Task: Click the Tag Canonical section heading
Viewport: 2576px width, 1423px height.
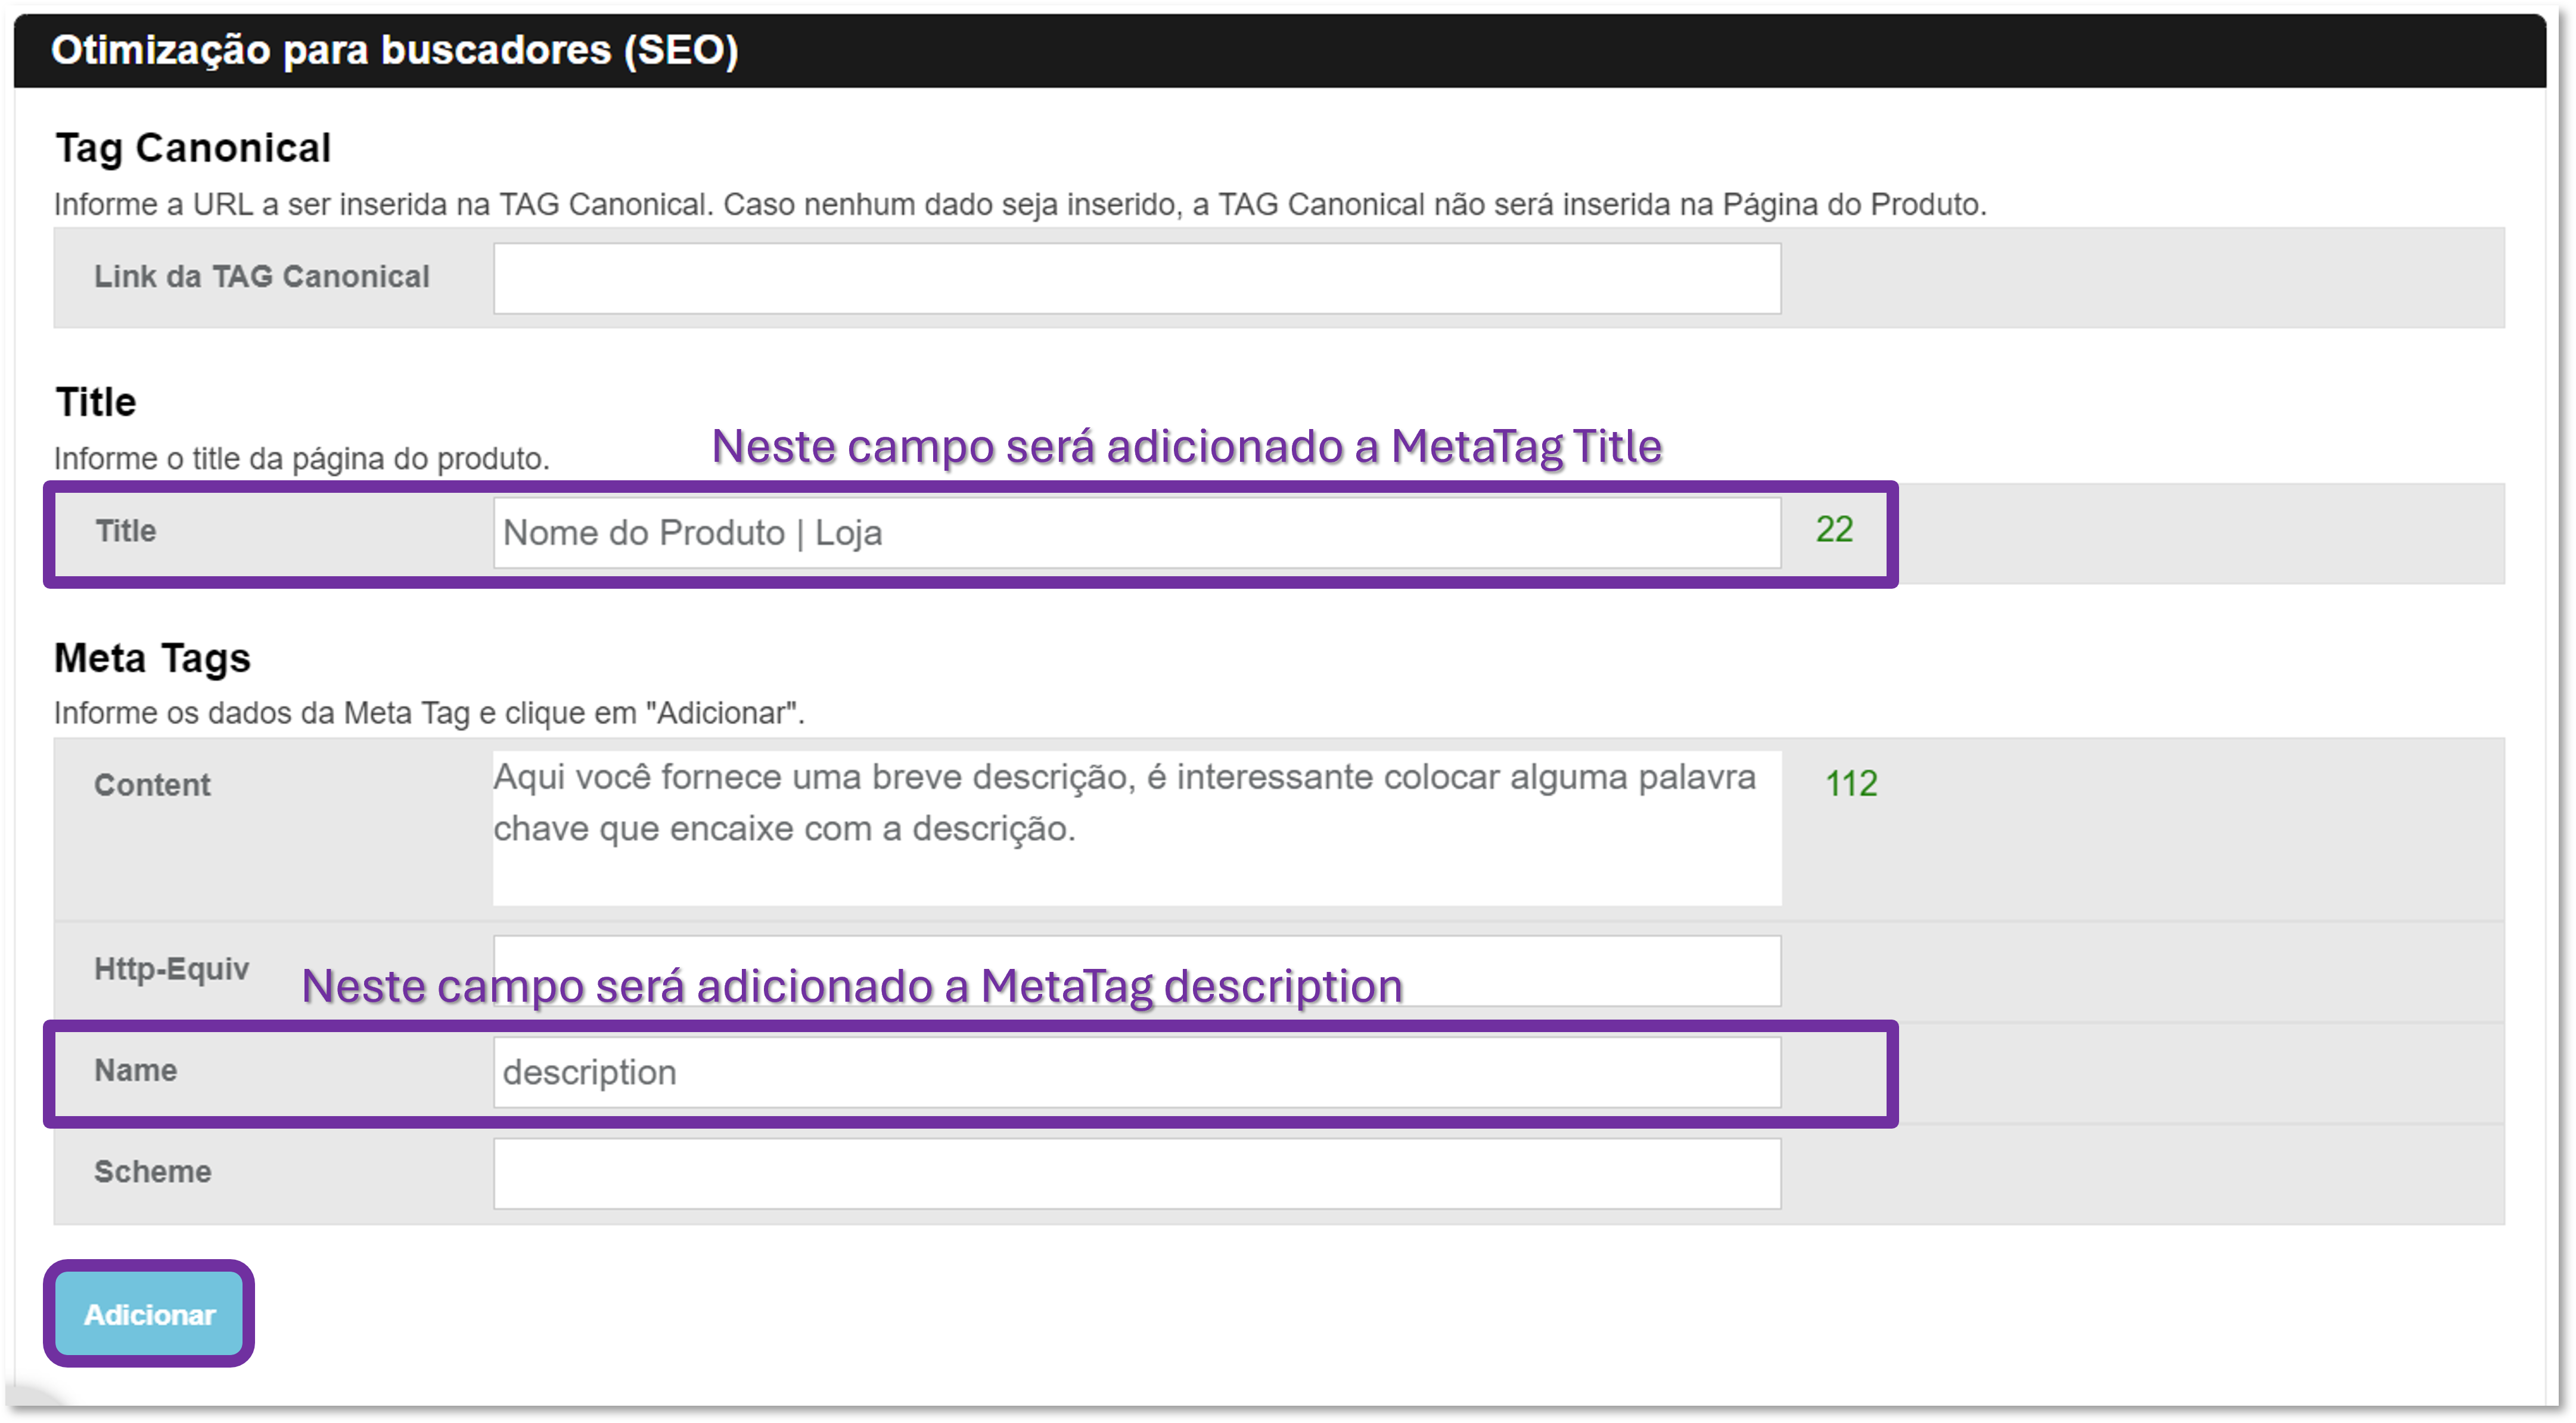Action: coord(193,148)
